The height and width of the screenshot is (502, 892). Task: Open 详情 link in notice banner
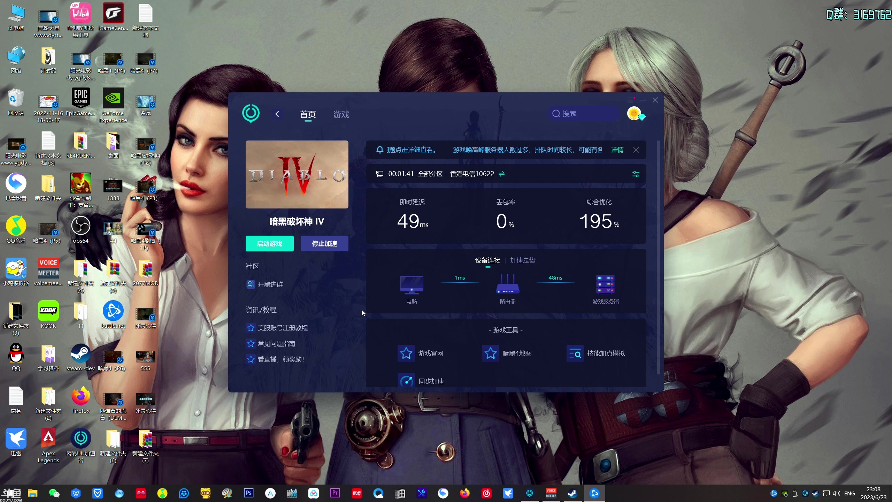[x=617, y=150]
